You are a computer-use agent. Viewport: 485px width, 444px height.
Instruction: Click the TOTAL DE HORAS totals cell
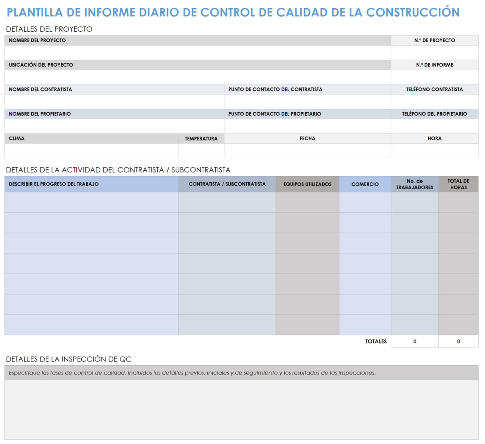pyautogui.click(x=458, y=341)
